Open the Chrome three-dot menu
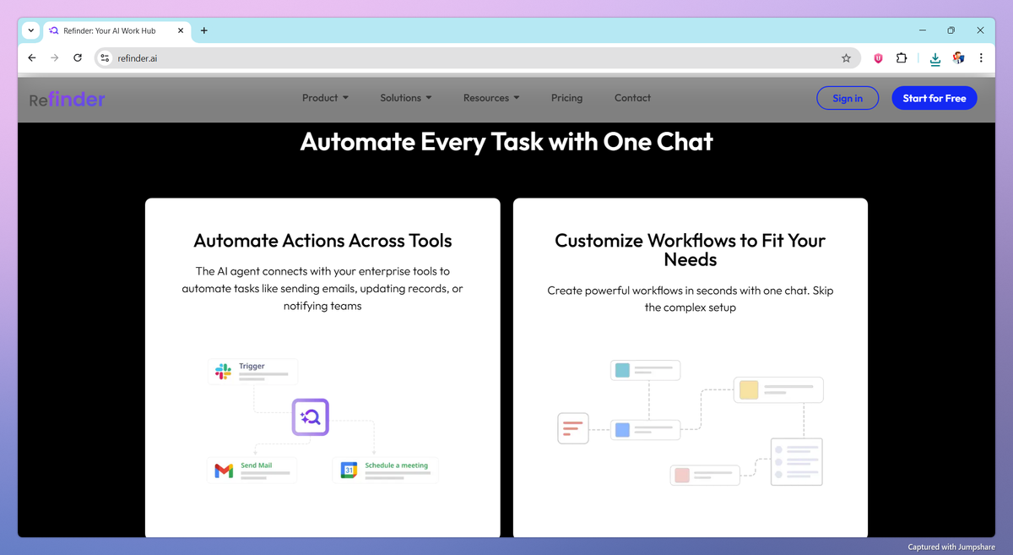Viewport: 1013px width, 555px height. [981, 58]
